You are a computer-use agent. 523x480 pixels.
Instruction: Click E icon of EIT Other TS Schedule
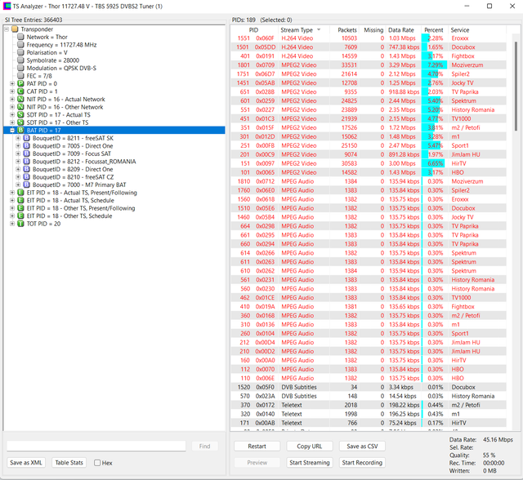20,216
